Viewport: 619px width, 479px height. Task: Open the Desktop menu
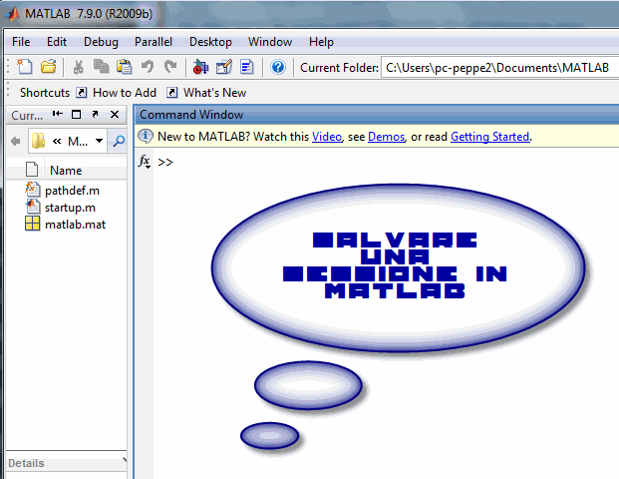(x=210, y=42)
